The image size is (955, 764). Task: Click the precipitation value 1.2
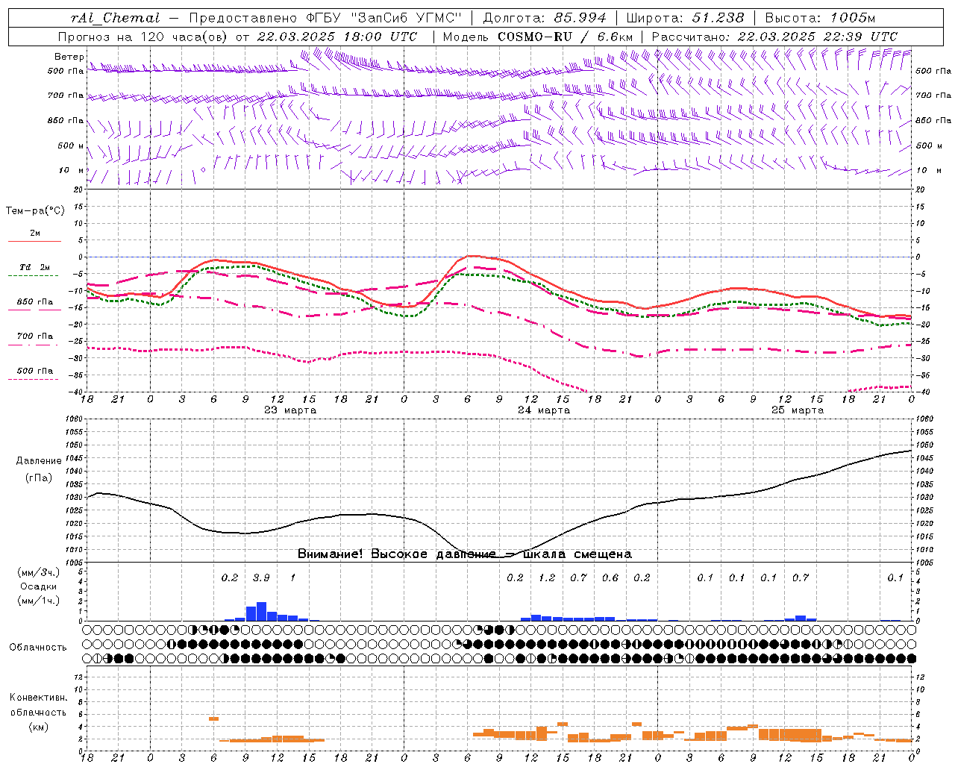click(x=547, y=578)
